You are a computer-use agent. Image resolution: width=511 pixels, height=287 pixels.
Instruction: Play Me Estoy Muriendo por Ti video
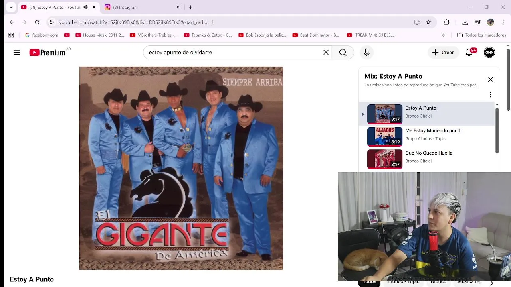385,137
